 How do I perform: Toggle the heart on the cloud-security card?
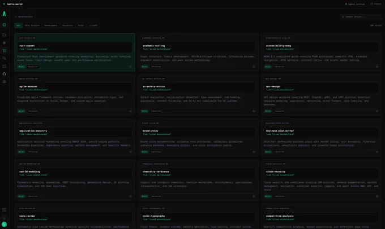(x=377, y=196)
